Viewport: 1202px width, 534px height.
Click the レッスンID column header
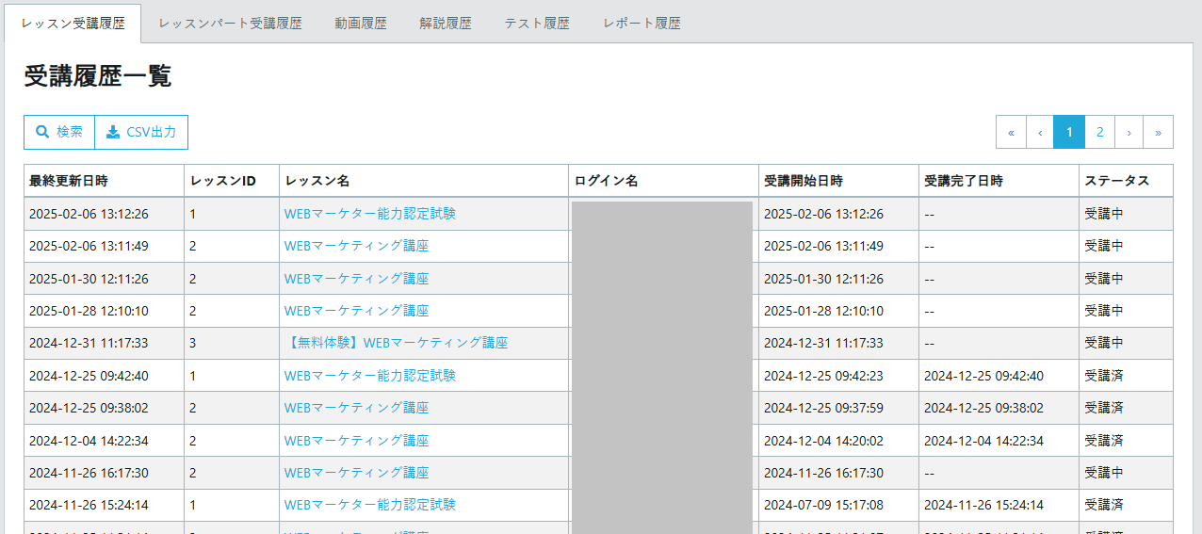(x=232, y=181)
